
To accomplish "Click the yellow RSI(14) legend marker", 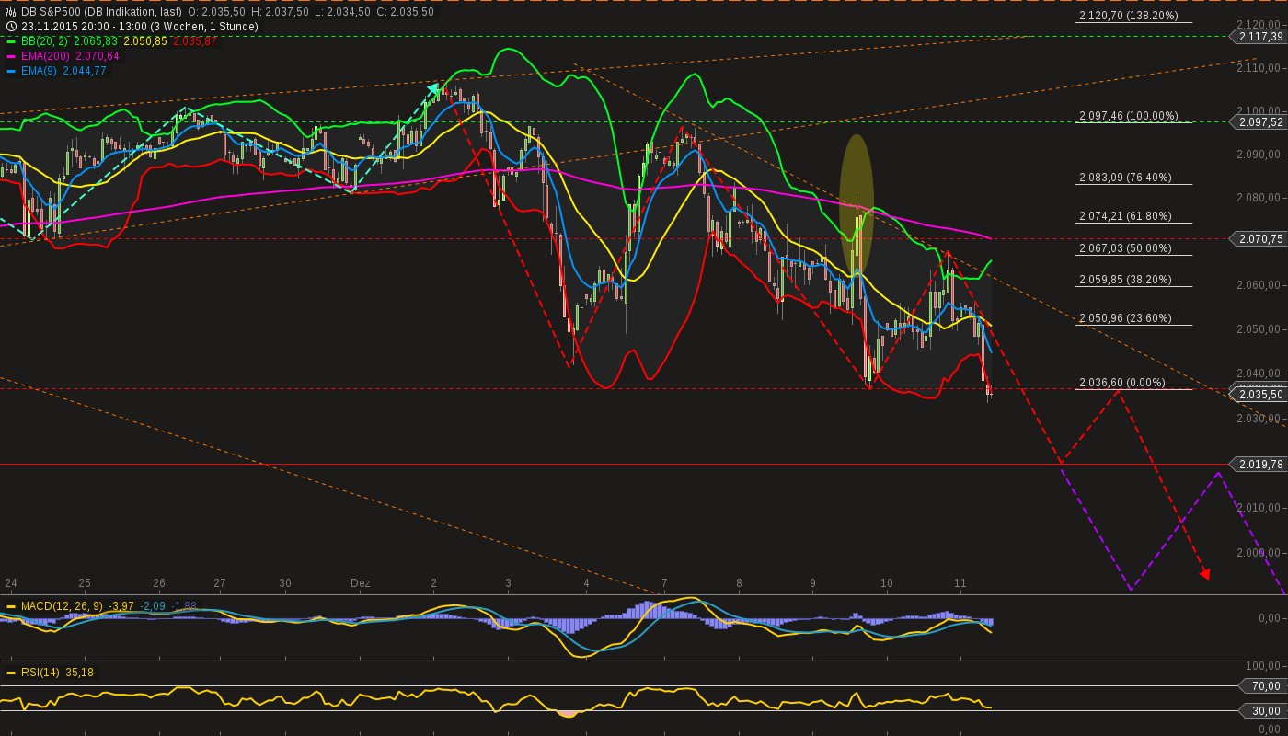I will (11, 673).
